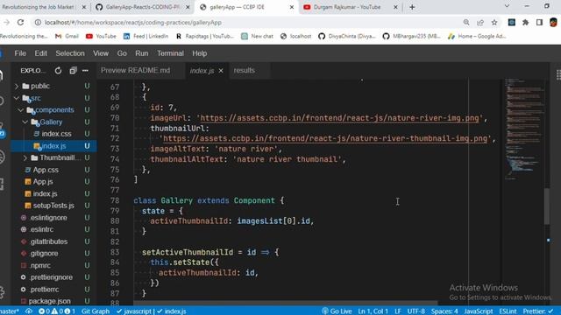Open Git Graph from status bar
The image size is (561, 315).
click(96, 311)
